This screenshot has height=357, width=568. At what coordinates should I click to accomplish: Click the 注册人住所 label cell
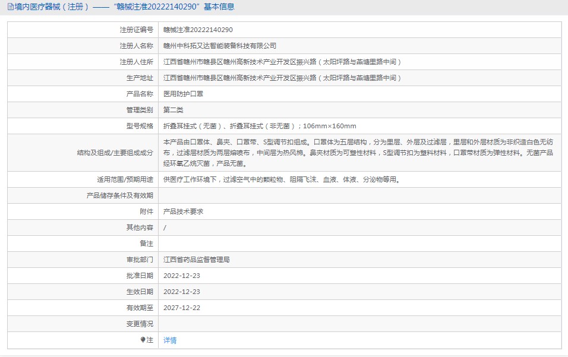coord(83,62)
